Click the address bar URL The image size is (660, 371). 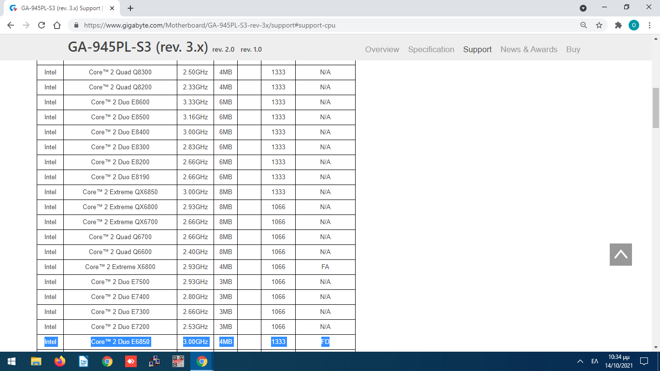(210, 25)
